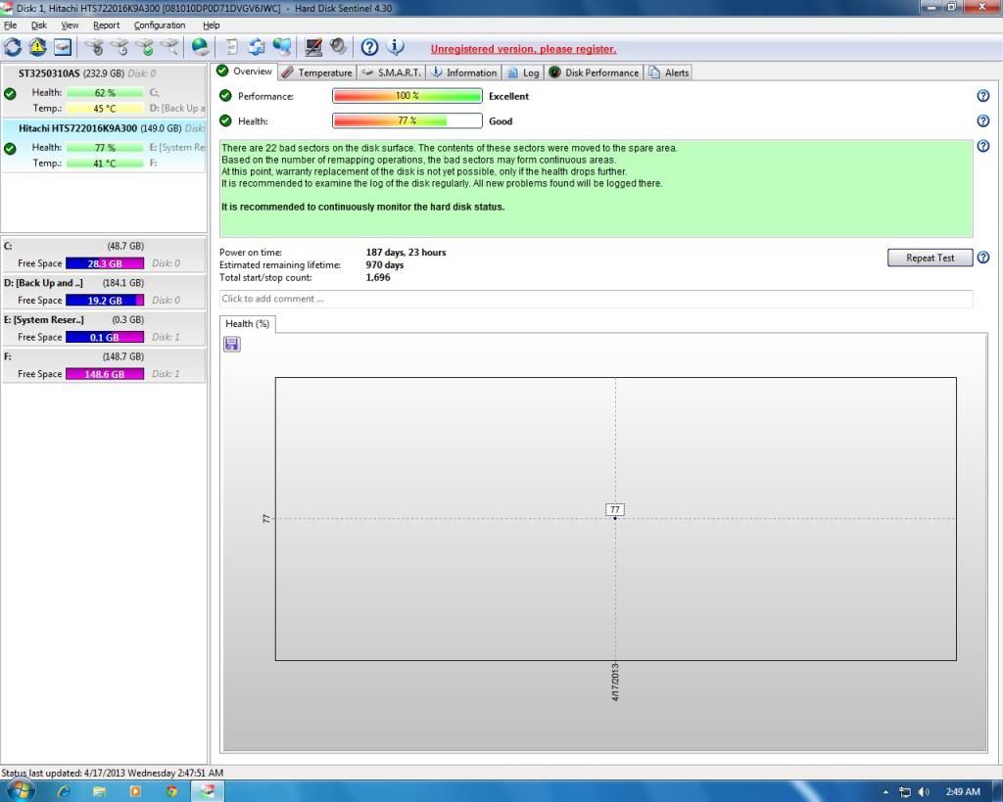Click the 77 % Health bar in Overview

(x=406, y=120)
